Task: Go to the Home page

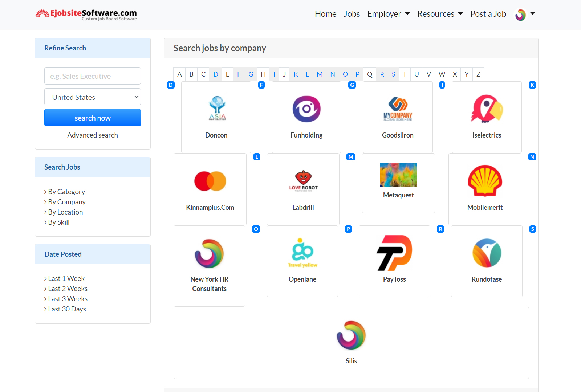Action: [326, 14]
